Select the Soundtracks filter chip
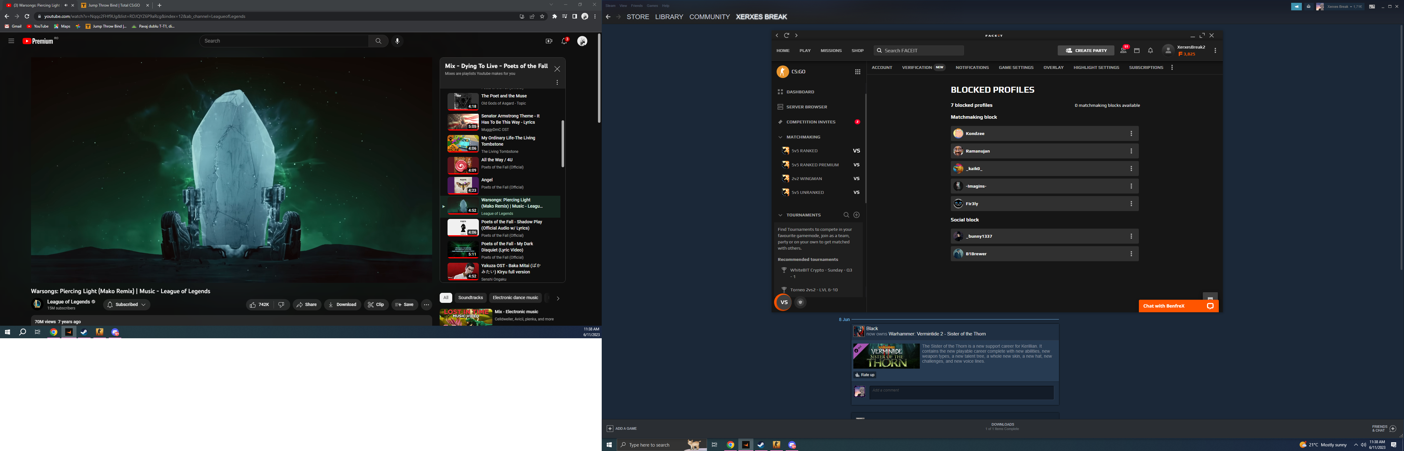This screenshot has width=1404, height=451. [x=470, y=298]
